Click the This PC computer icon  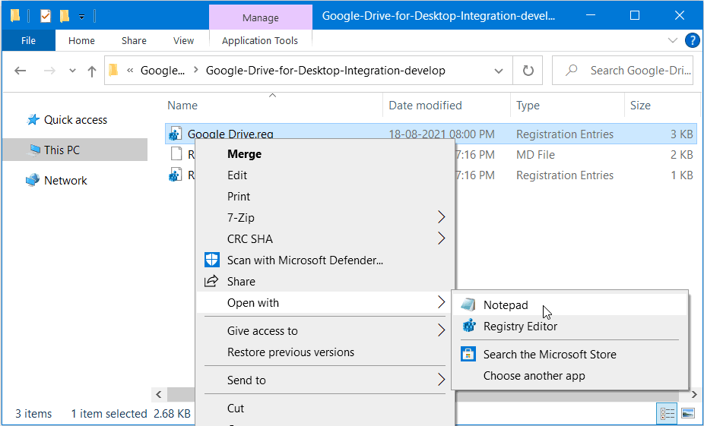pos(33,150)
